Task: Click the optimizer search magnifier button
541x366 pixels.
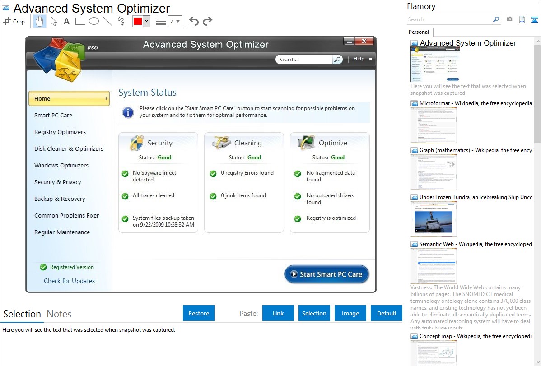Action: click(x=337, y=59)
